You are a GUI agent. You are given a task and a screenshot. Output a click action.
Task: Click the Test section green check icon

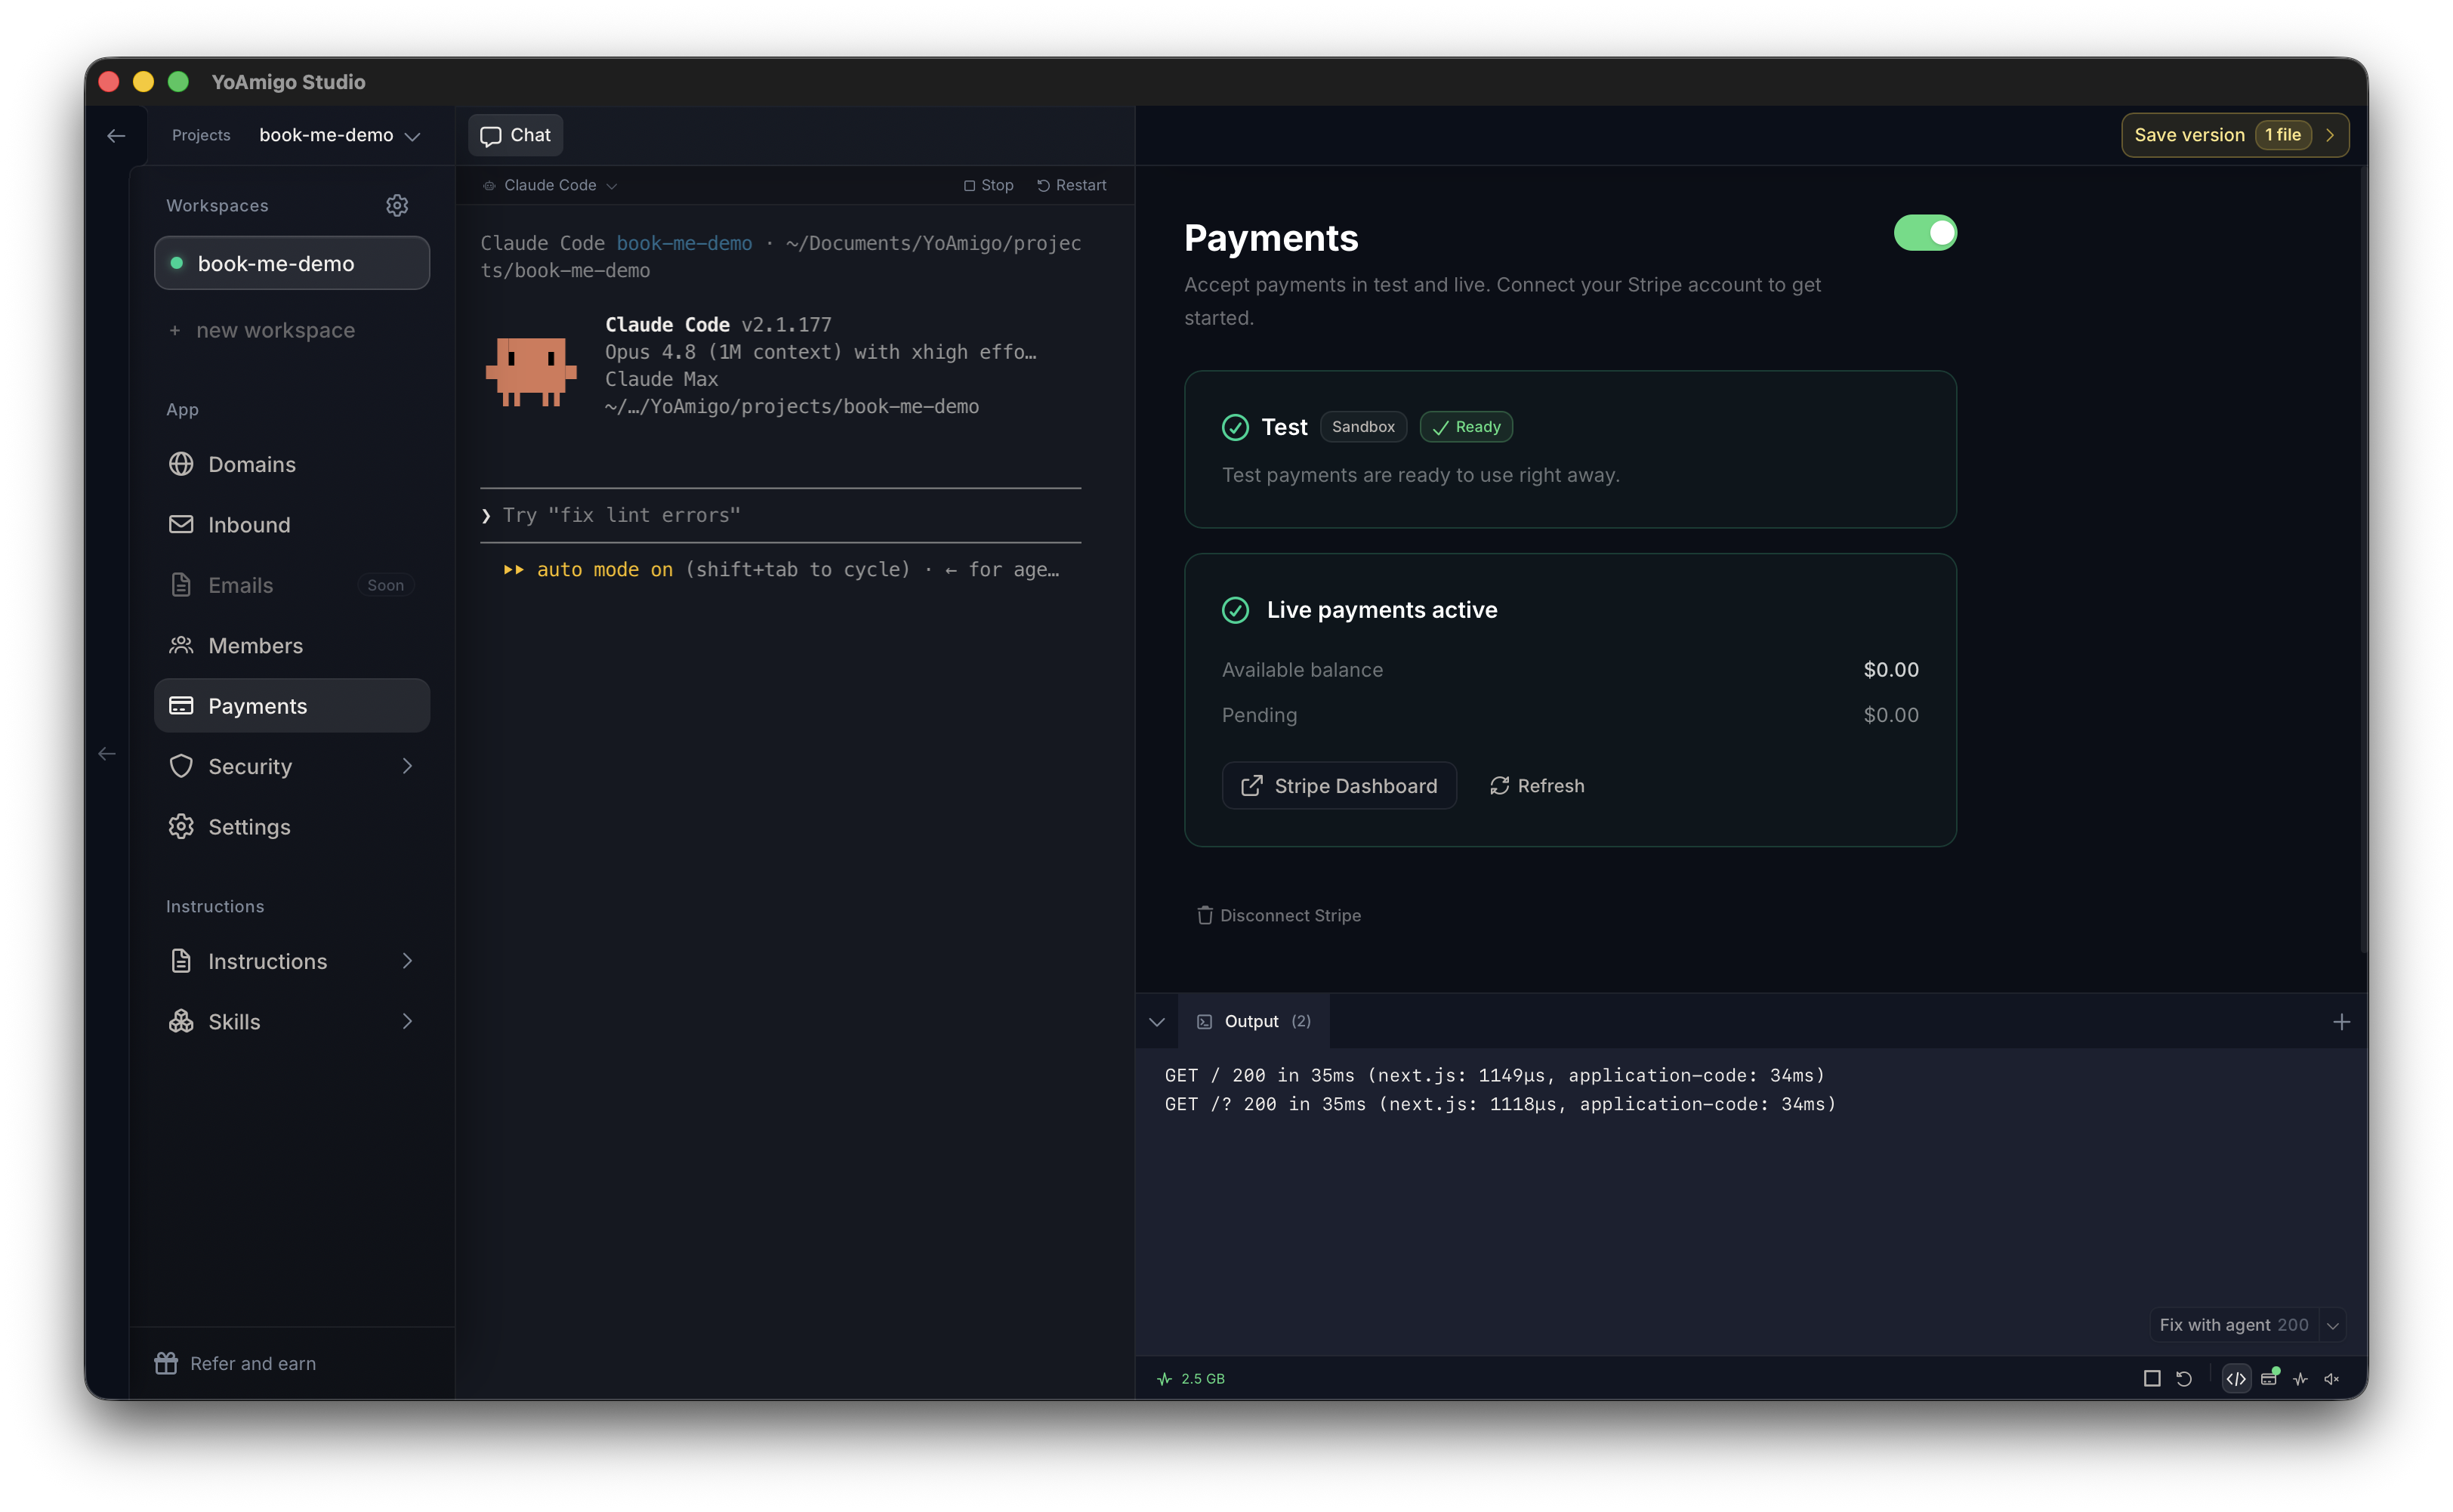(x=1235, y=427)
